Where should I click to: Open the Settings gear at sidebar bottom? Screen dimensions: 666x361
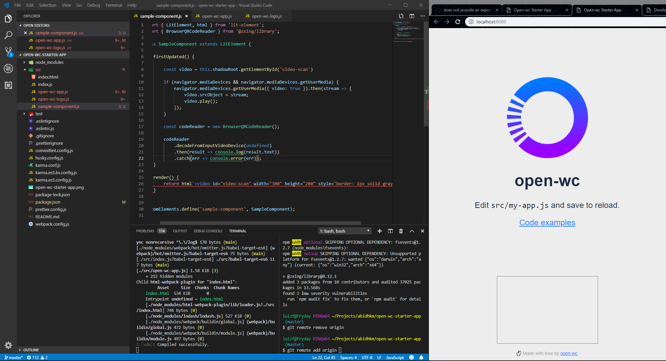(8, 345)
